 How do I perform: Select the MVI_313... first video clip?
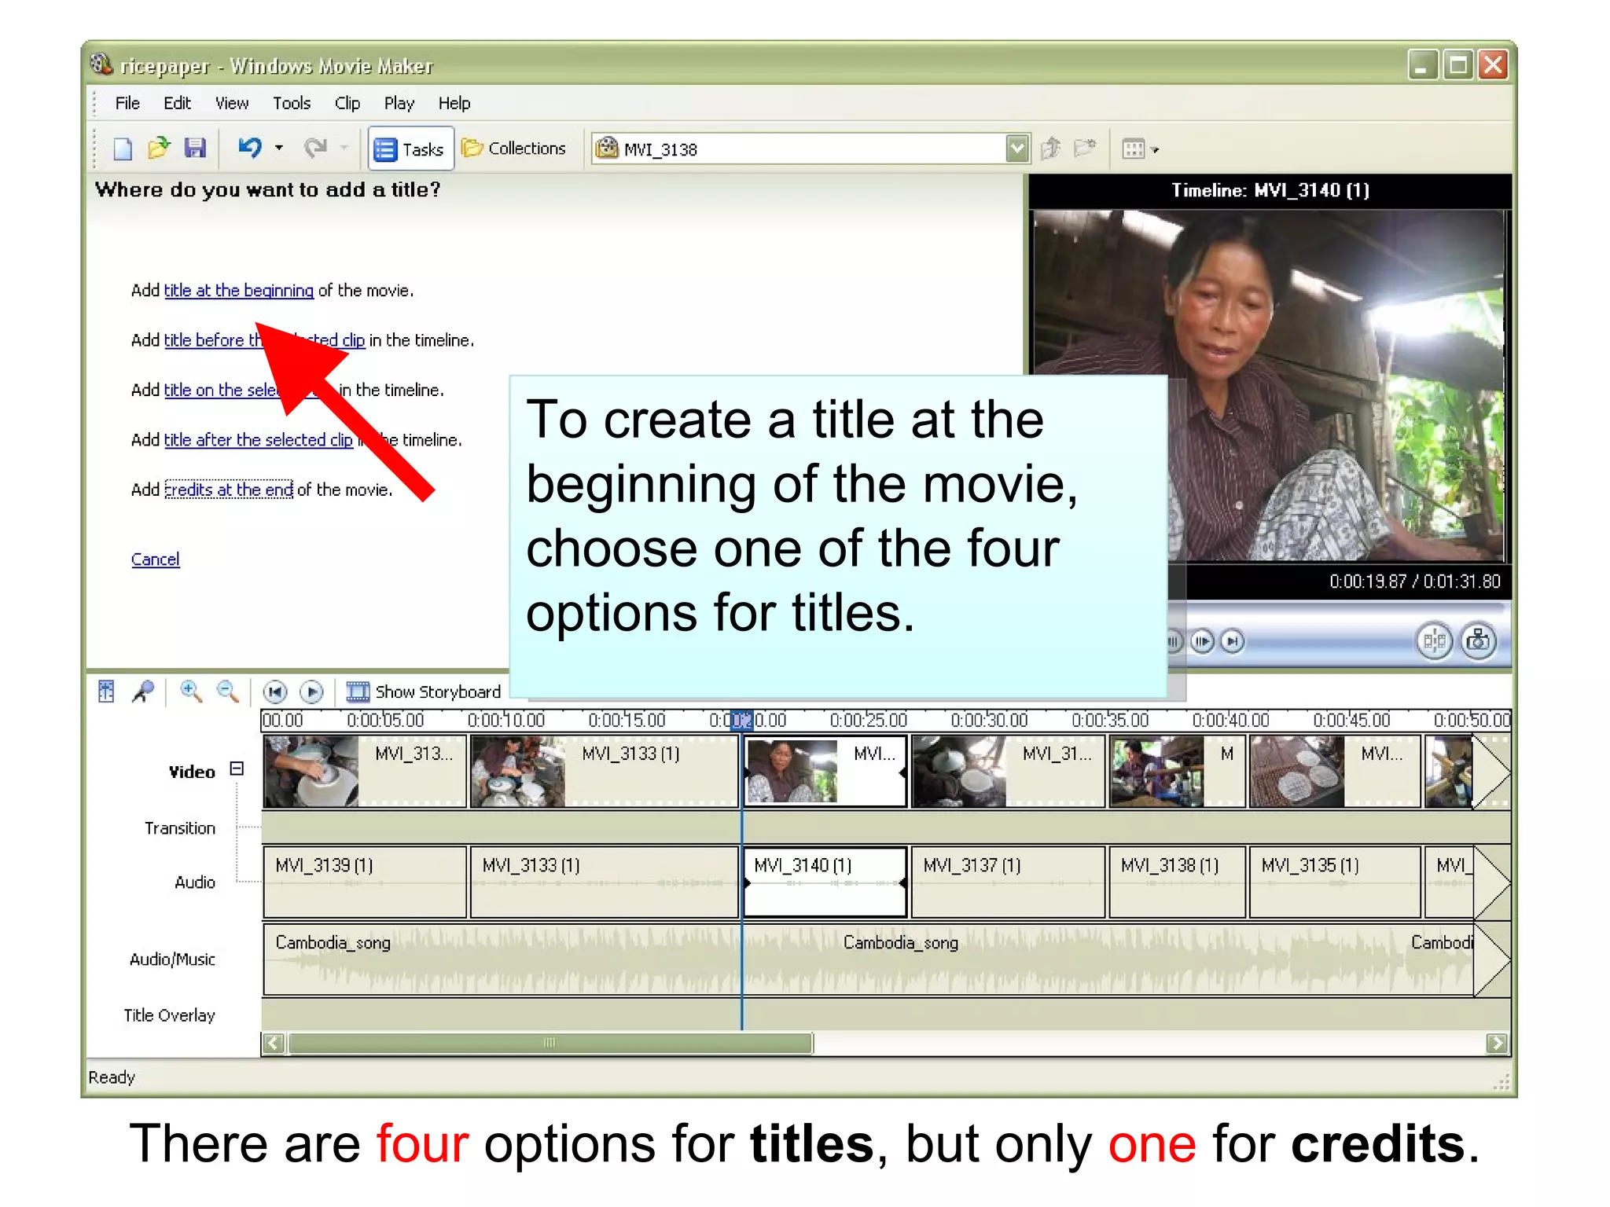(x=365, y=772)
